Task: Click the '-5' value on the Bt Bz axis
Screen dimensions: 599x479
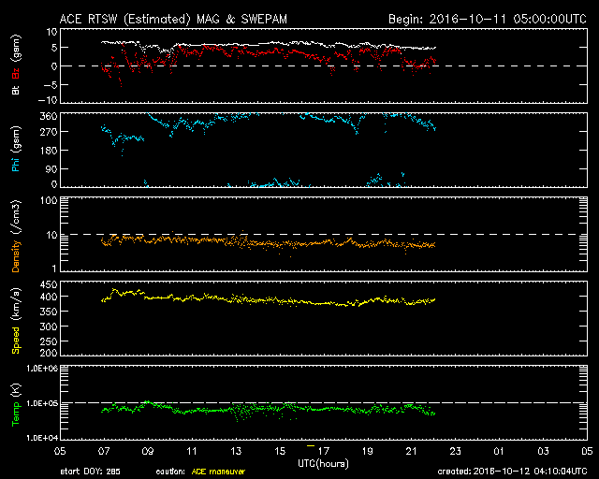Action: pos(51,85)
